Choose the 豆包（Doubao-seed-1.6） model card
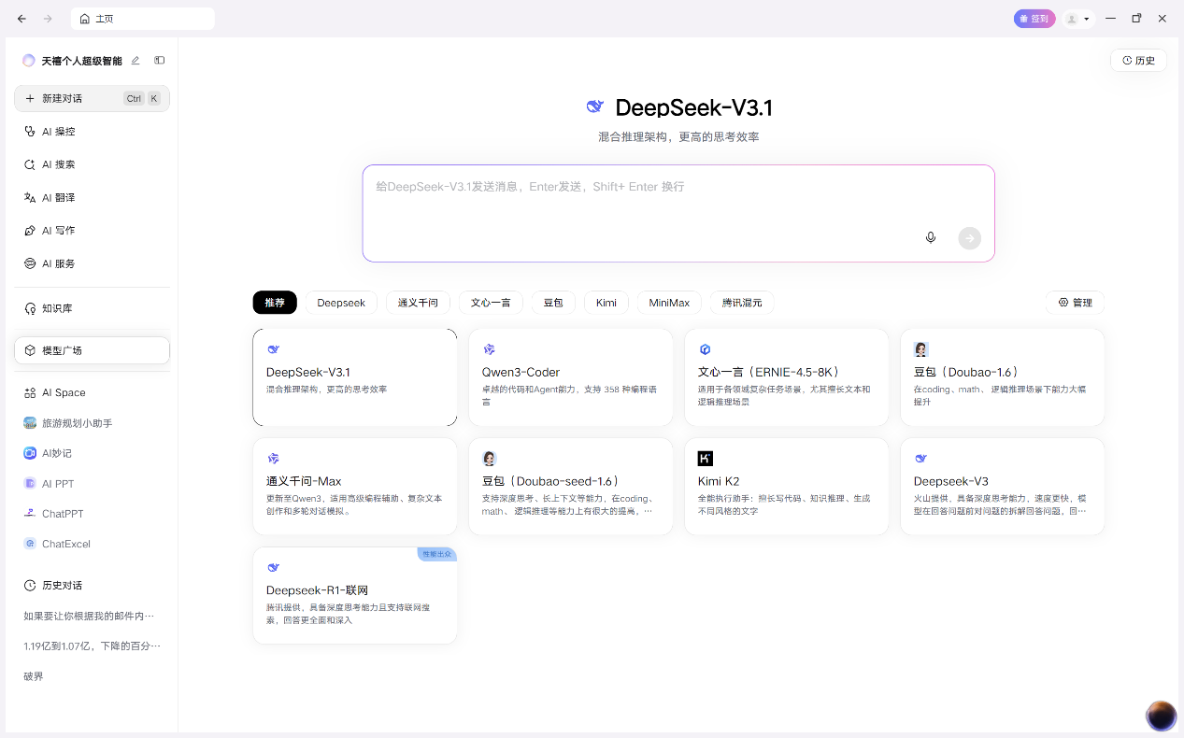The width and height of the screenshot is (1184, 738). click(571, 487)
